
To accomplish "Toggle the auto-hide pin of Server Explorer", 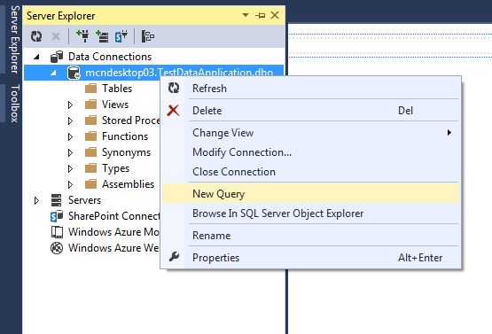I will [x=260, y=15].
